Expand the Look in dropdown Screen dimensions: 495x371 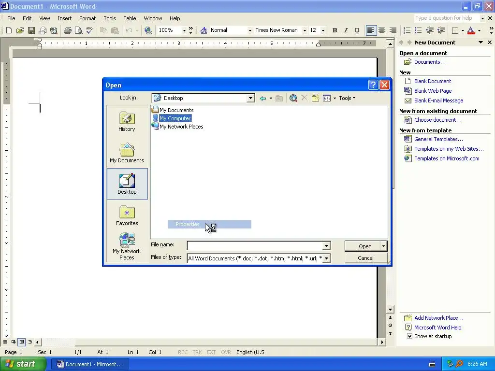(x=250, y=98)
